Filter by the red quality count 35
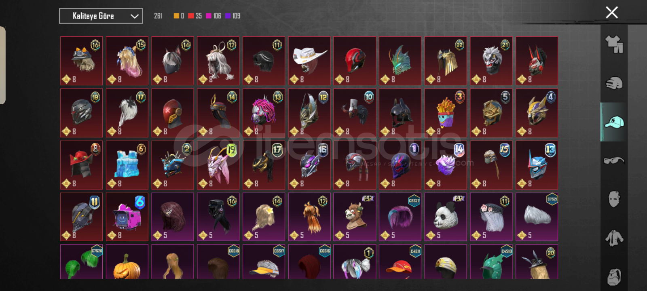 point(195,16)
